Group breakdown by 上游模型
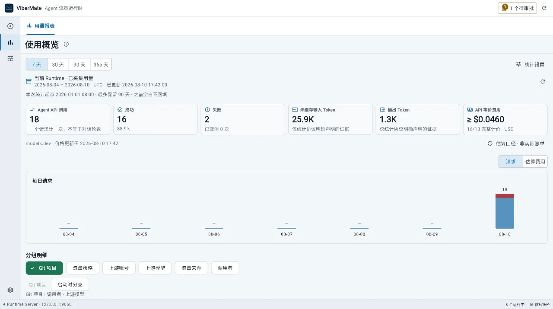This screenshot has height=309, width=553. pos(155,268)
